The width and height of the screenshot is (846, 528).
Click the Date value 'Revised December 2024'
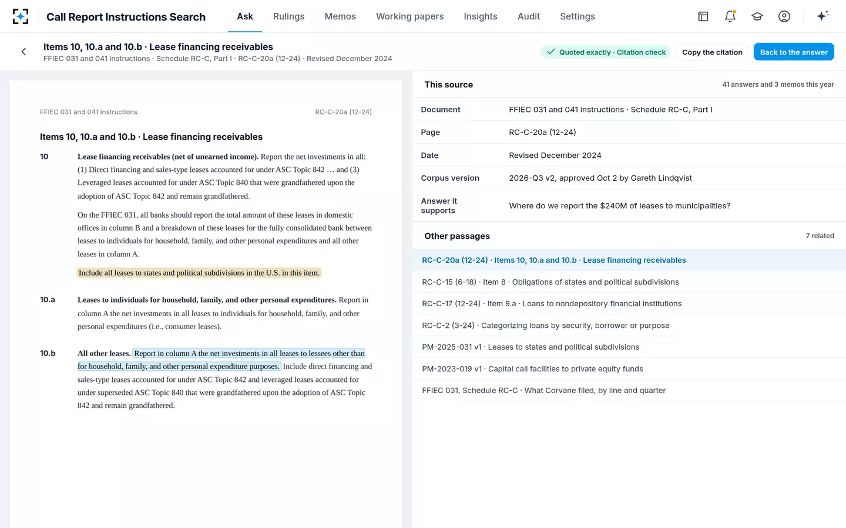coord(555,155)
